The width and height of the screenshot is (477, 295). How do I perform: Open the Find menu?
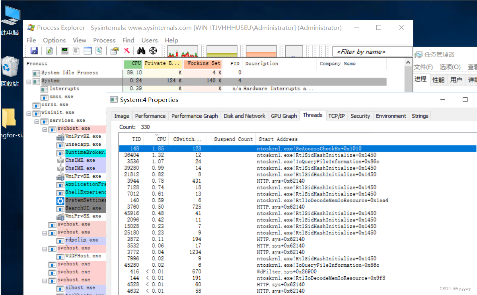[128, 40]
